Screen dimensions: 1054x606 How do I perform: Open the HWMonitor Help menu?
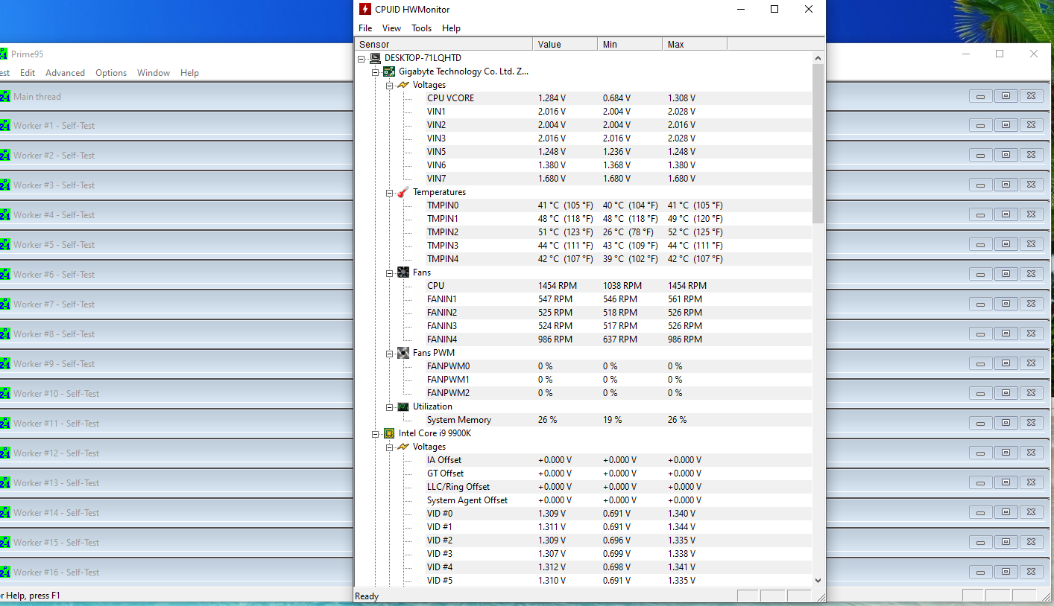451,28
